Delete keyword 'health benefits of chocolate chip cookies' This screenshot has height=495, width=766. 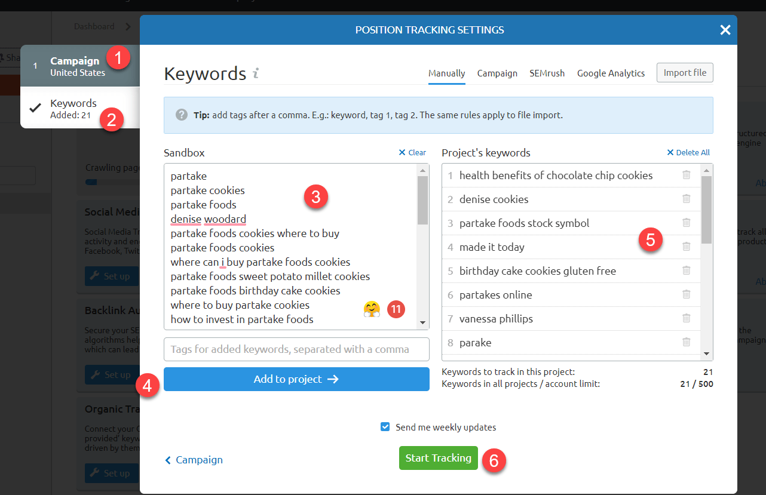[686, 175]
